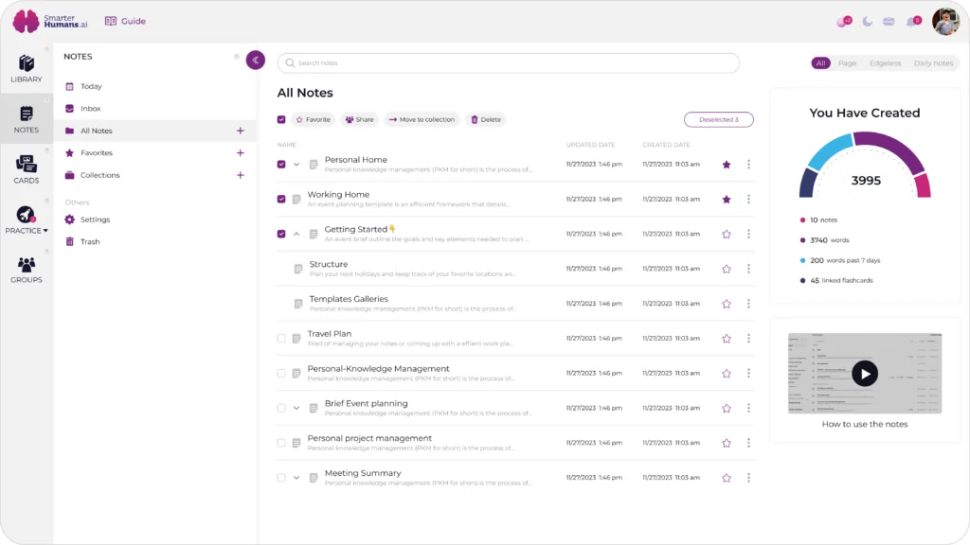Add new note next to All Notes
The image size is (970, 545).
coord(240,131)
